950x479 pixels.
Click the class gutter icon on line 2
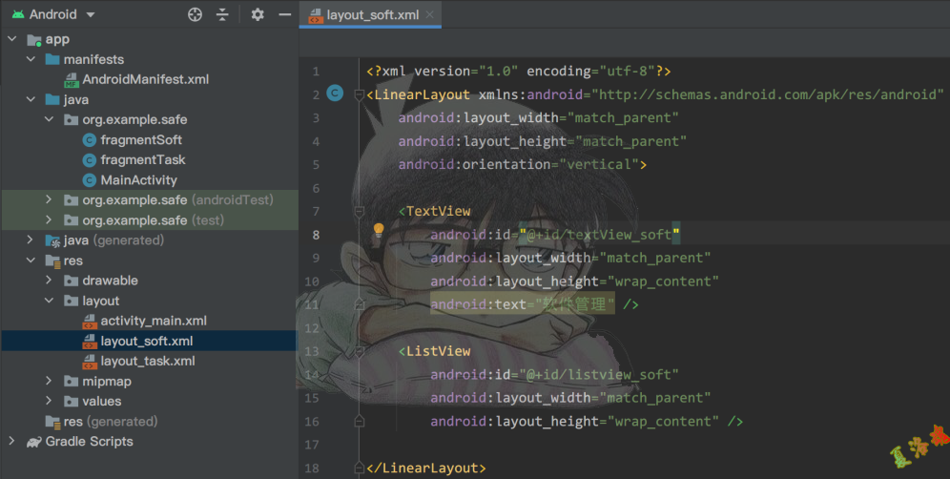[334, 93]
